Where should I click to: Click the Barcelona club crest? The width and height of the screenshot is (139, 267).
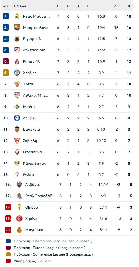(17, 28)
